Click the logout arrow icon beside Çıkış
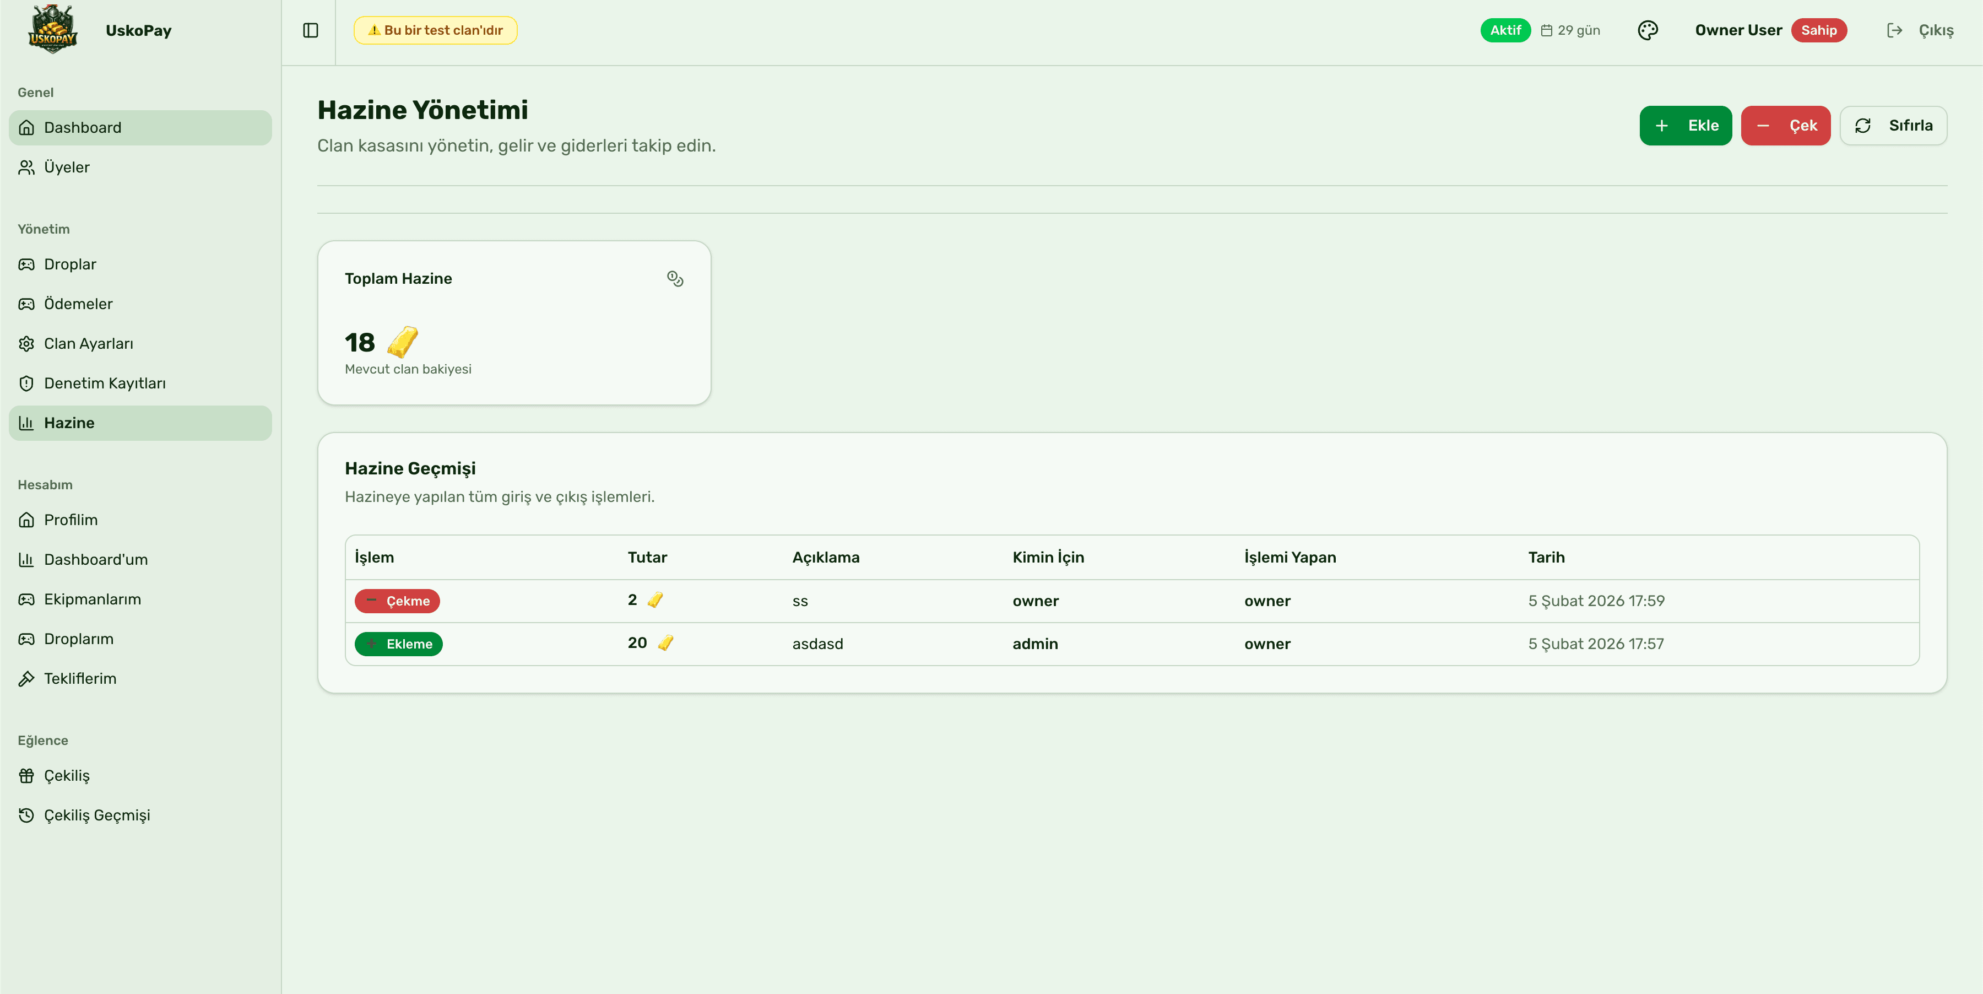 coord(1894,30)
